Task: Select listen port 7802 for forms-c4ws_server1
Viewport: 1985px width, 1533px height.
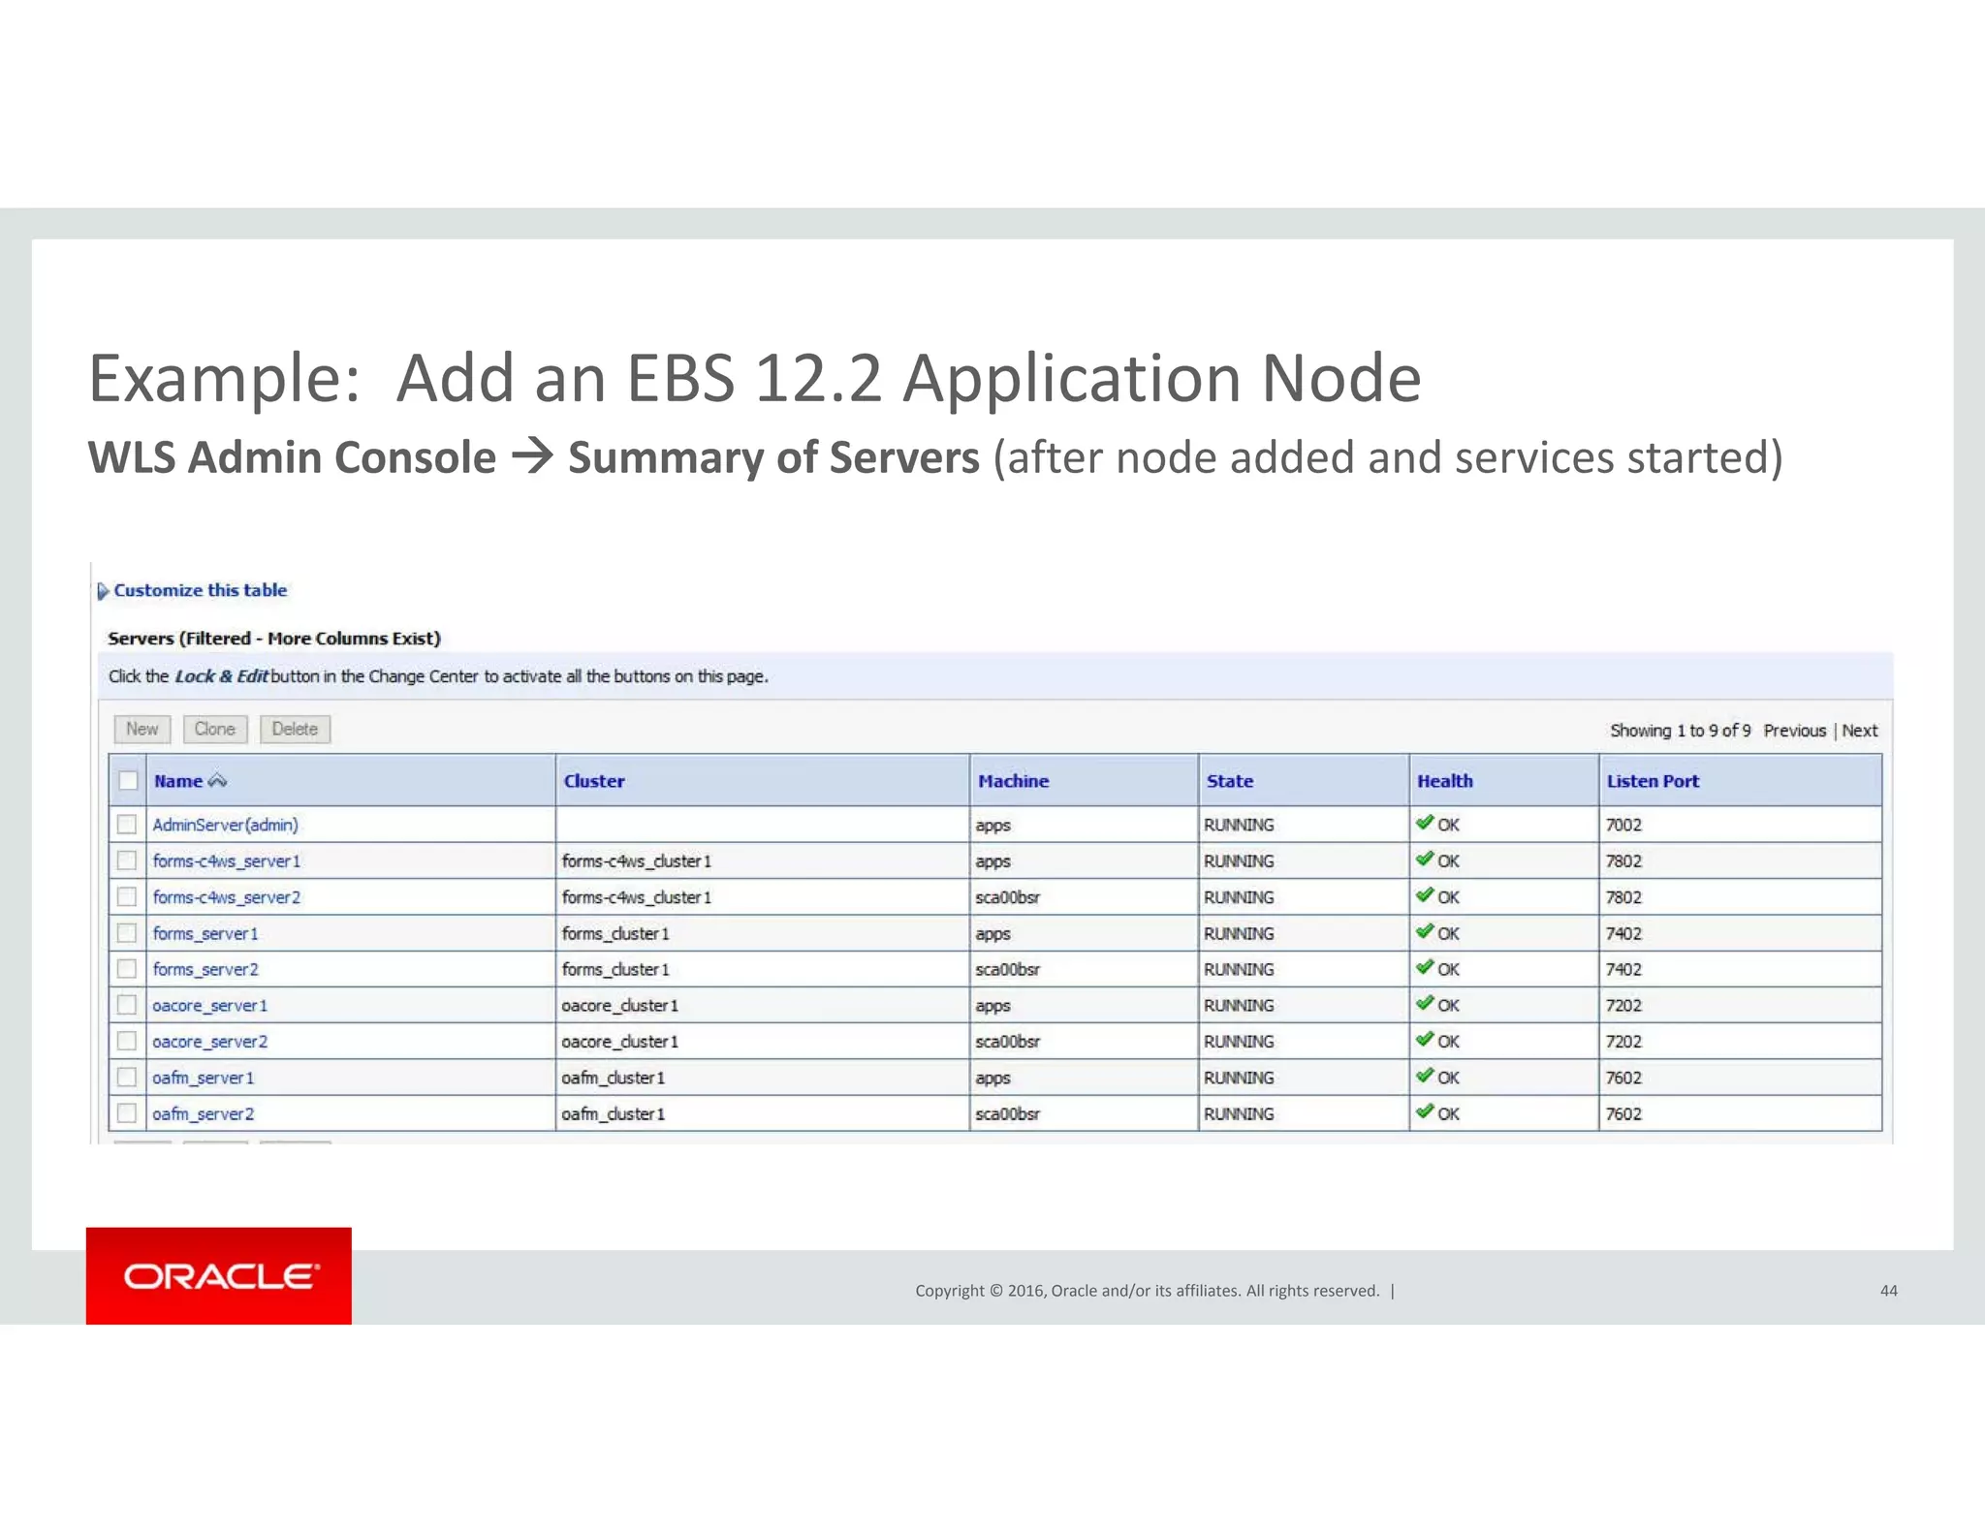Action: [1623, 860]
